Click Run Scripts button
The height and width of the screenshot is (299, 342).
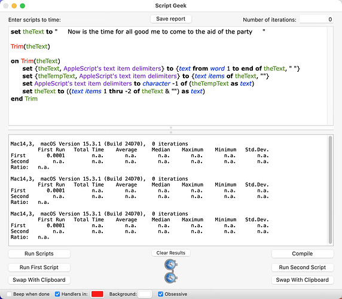(39, 254)
